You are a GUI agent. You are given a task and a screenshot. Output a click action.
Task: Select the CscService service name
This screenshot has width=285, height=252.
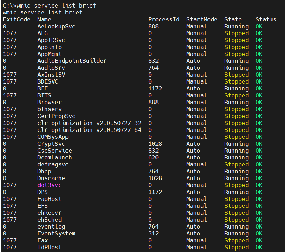pyautogui.click(x=55, y=151)
